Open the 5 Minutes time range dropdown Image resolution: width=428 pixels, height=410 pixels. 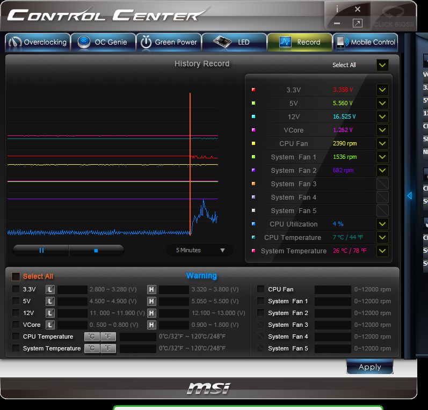200,250
